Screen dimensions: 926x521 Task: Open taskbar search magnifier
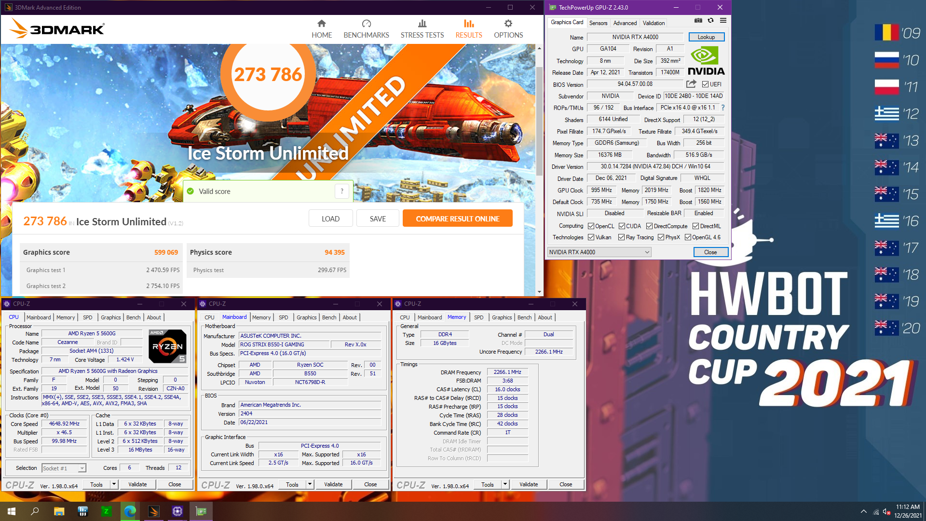[35, 511]
